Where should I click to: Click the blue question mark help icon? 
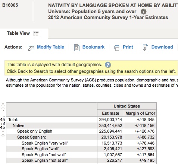pos(108,65)
